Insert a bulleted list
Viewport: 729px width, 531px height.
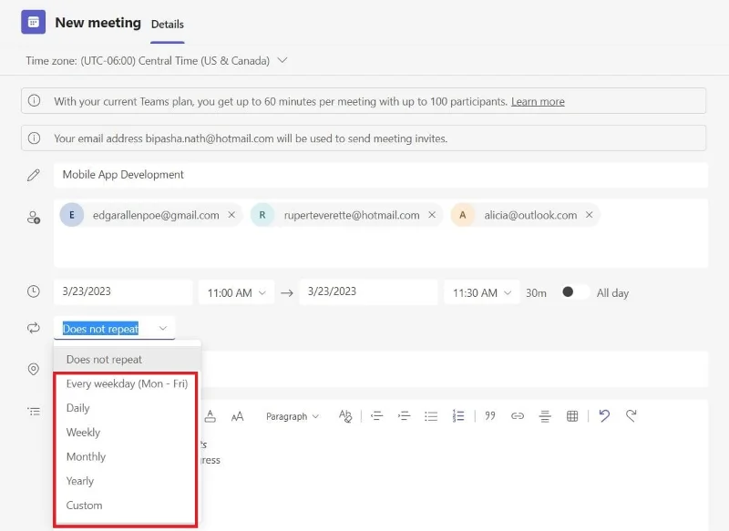click(431, 416)
